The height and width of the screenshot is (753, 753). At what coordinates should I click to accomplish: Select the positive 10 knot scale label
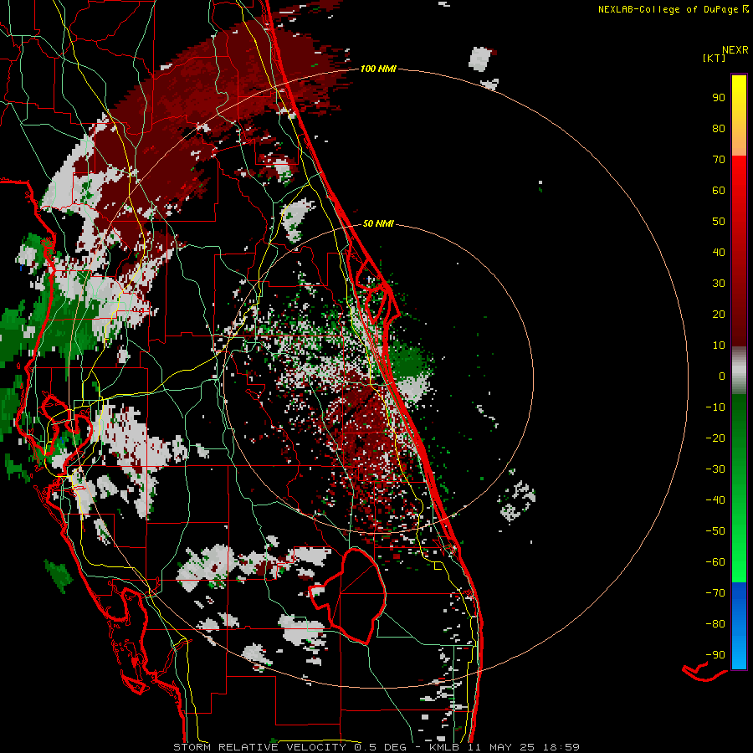click(x=719, y=346)
